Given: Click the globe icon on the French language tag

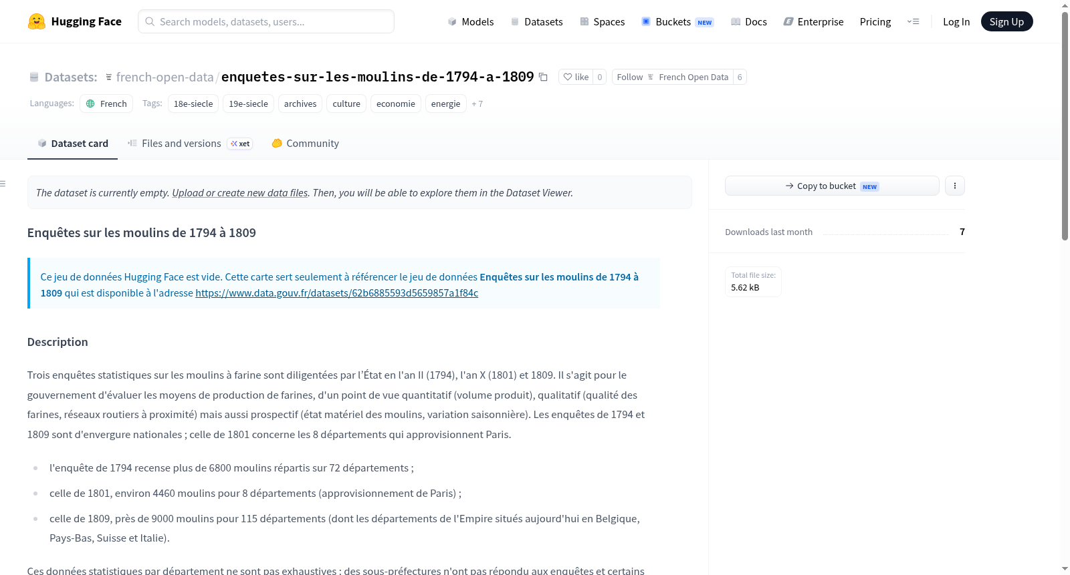Looking at the screenshot, I should point(91,104).
